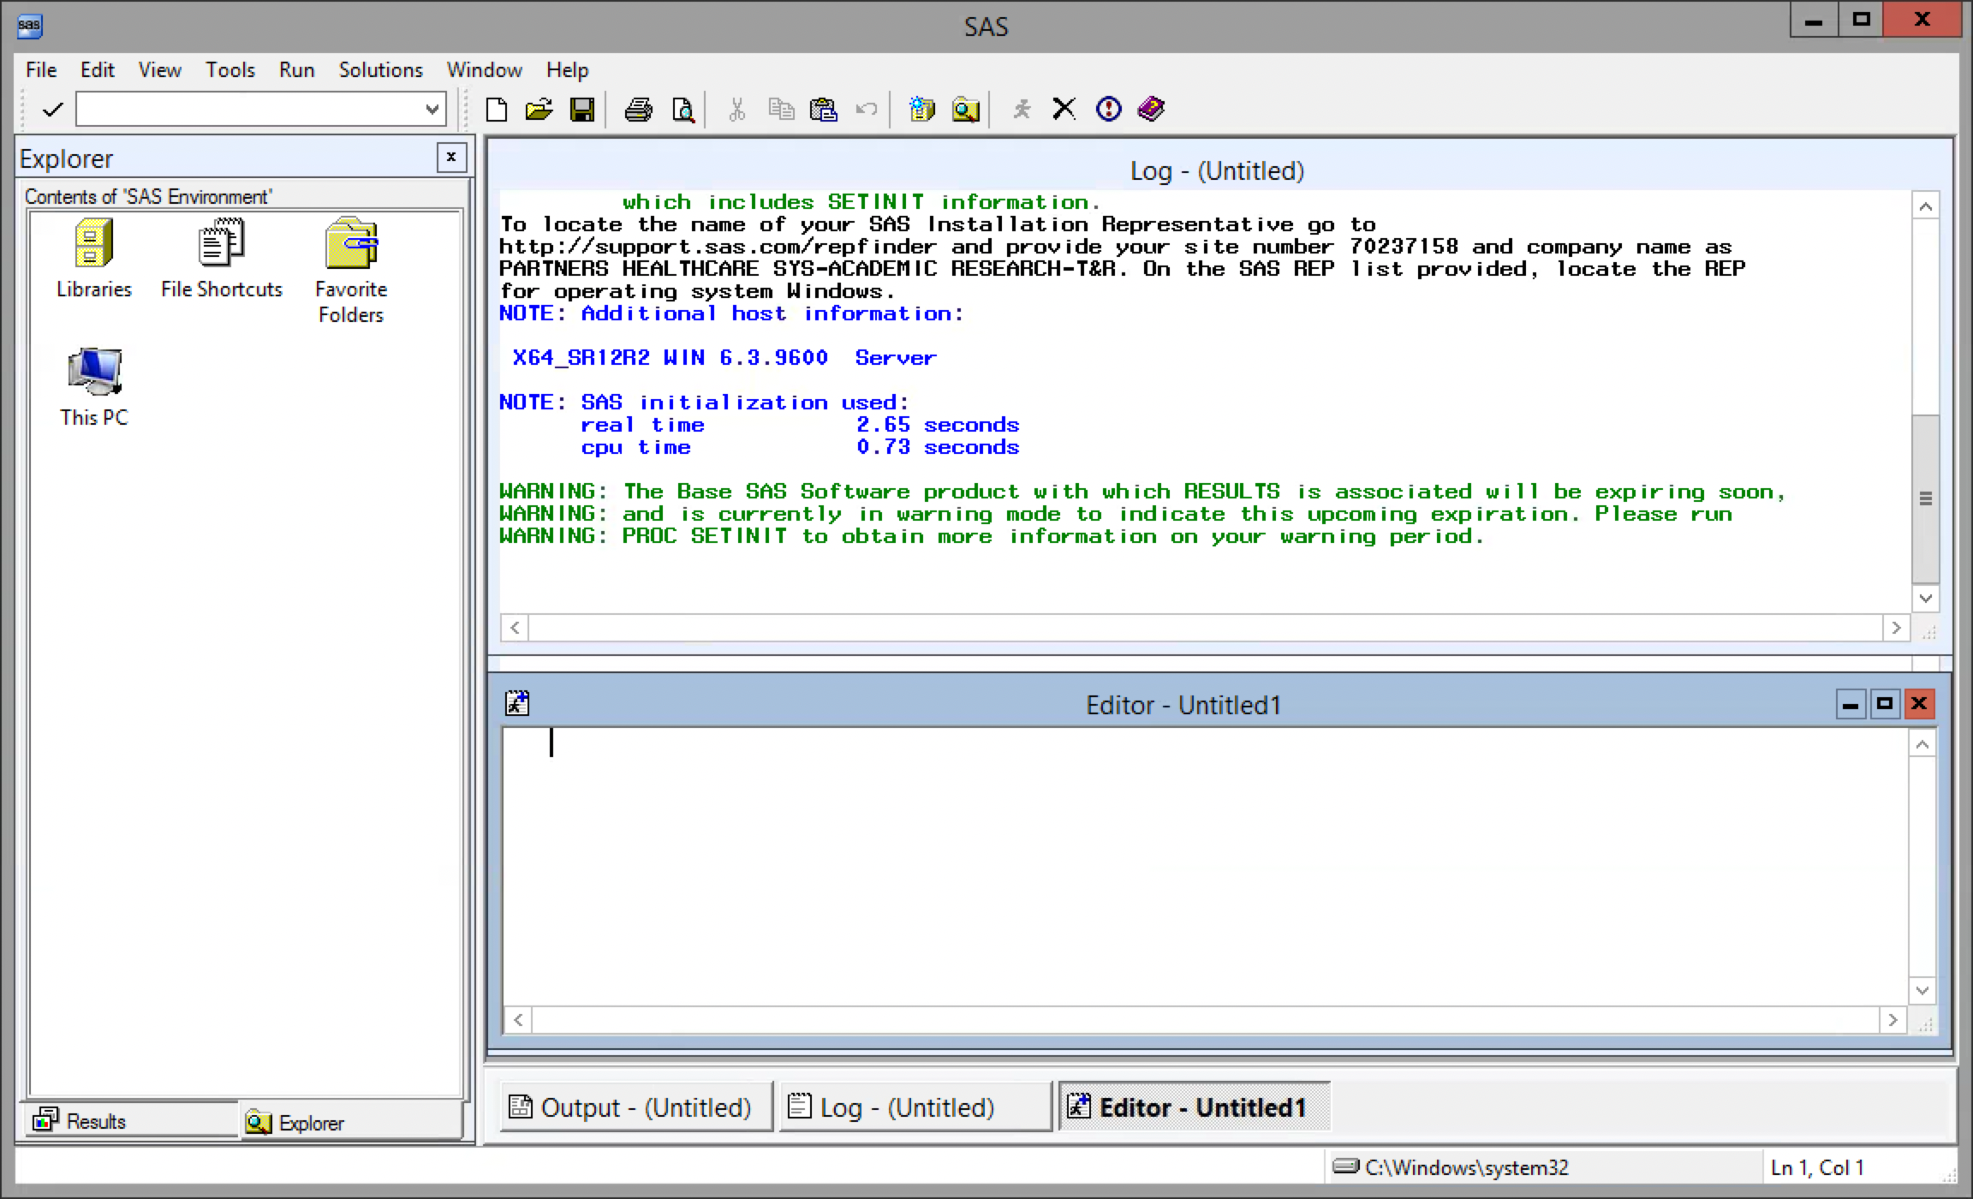Click the Submit (running man) toolbar icon

[x=1021, y=110]
